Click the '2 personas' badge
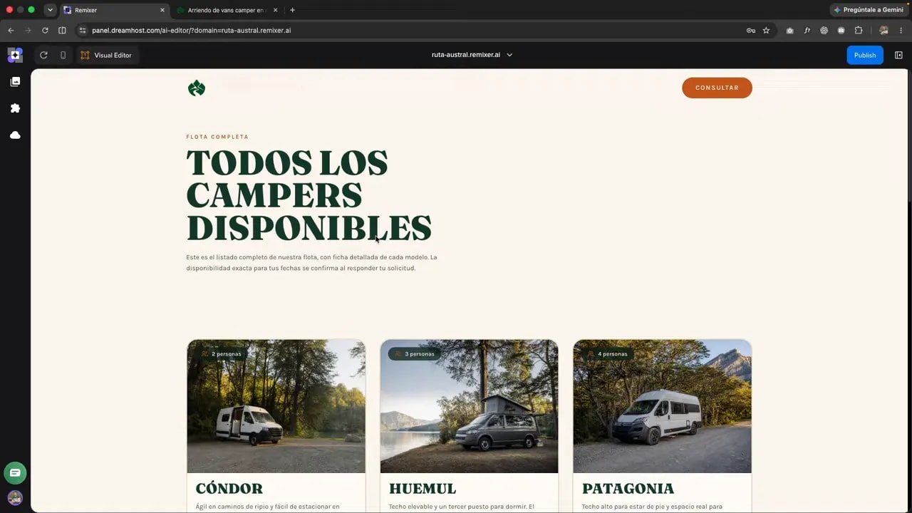Image resolution: width=912 pixels, height=513 pixels. pyautogui.click(x=222, y=354)
